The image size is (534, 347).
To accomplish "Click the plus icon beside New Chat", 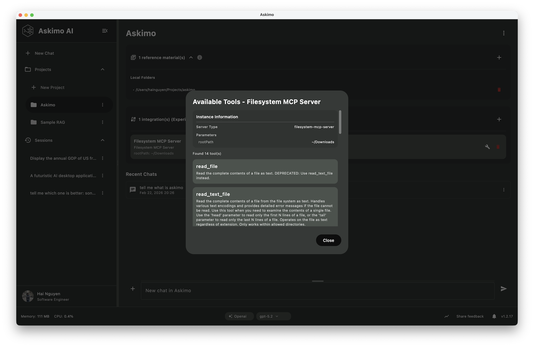I will click(28, 53).
